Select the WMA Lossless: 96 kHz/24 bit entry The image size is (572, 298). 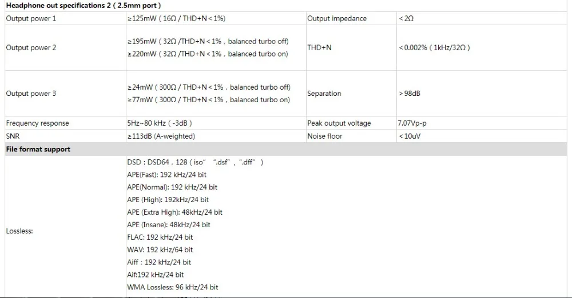coord(173,287)
